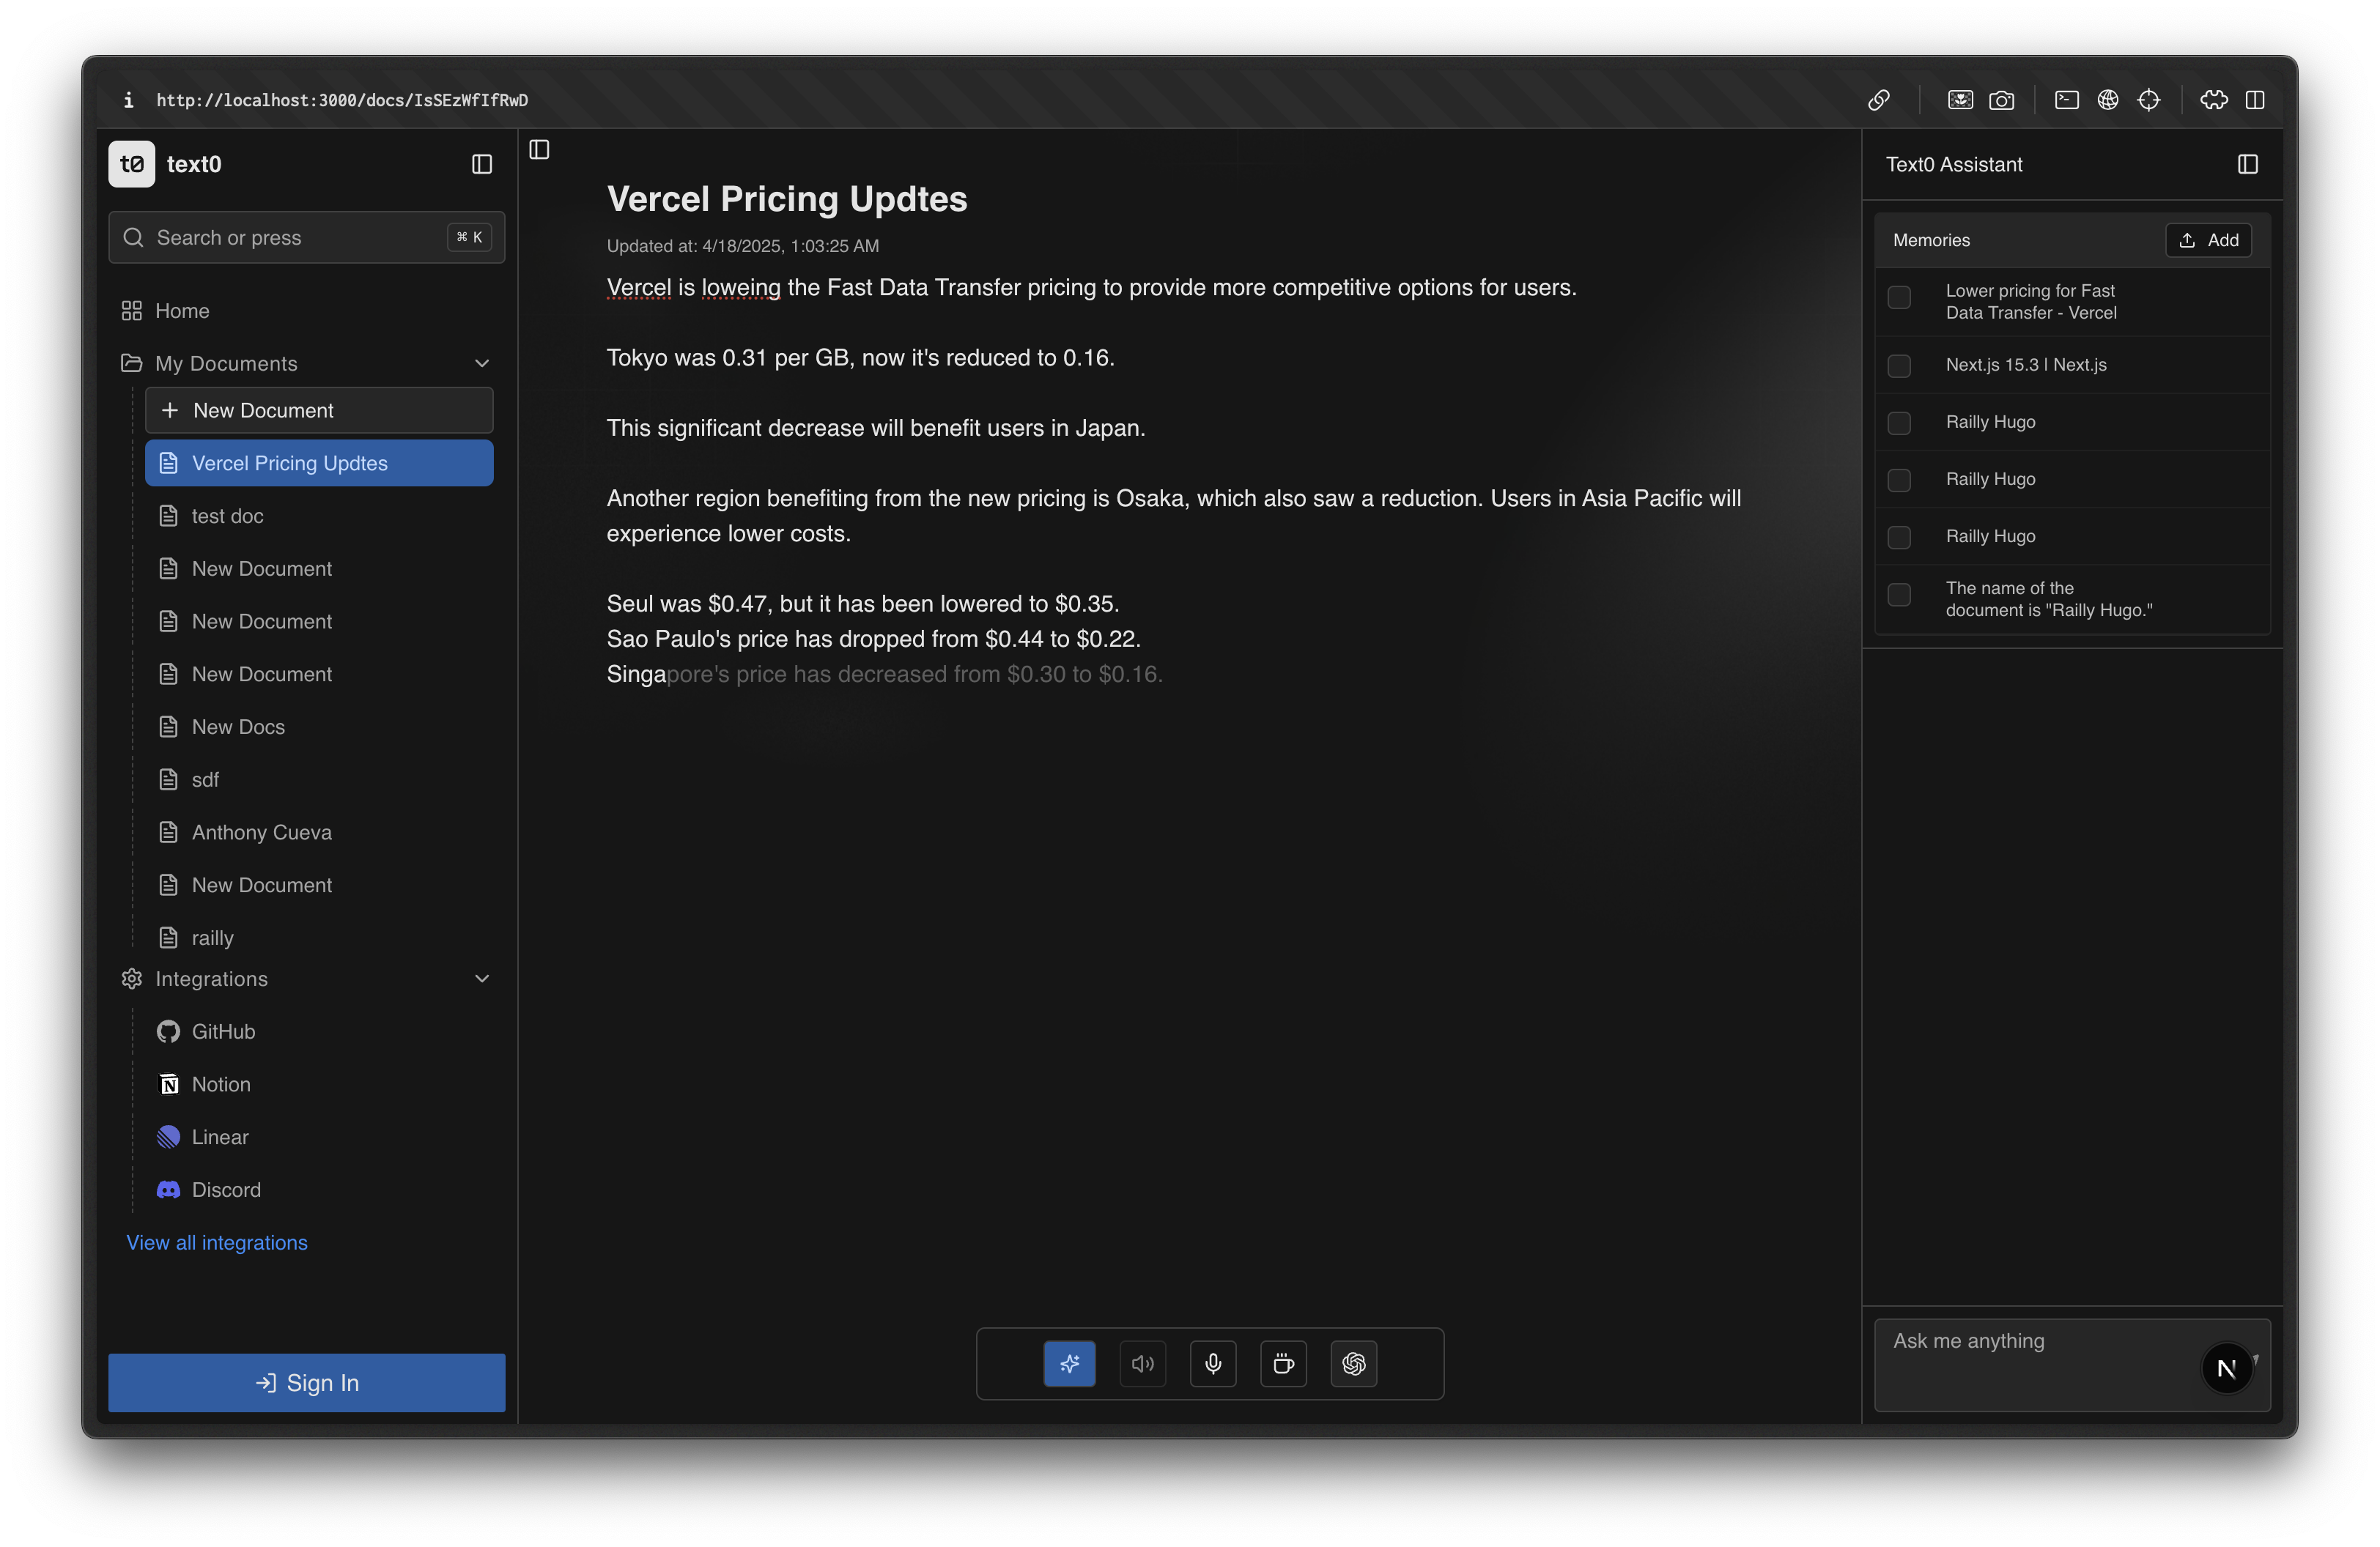Click the camera screenshot icon in browser bar

tap(2001, 100)
